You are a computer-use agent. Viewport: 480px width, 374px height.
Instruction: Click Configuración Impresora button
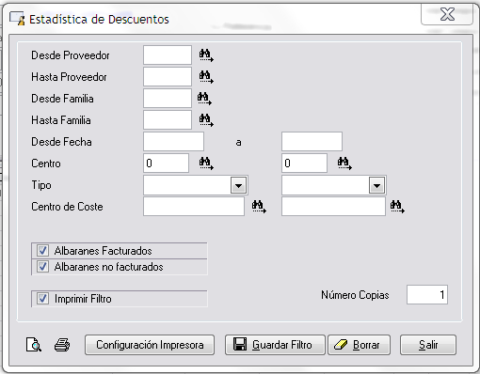pos(150,345)
